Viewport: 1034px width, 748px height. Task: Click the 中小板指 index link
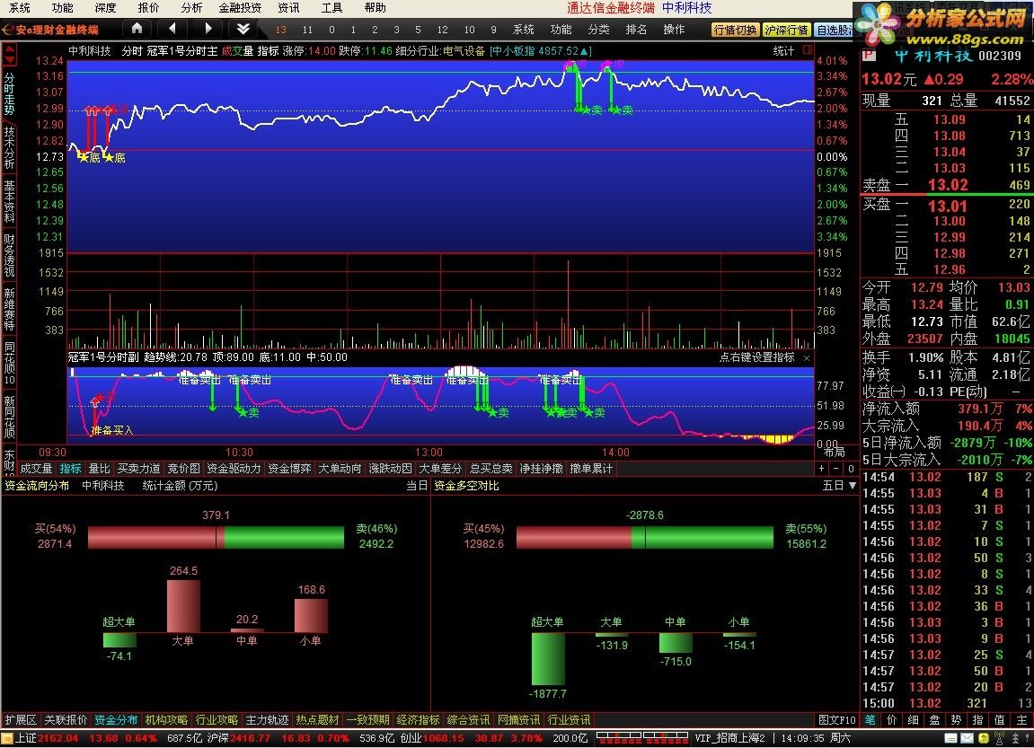541,51
